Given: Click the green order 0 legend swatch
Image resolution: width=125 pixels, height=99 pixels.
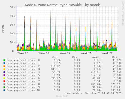Looking at the screenshot, I should click(x=4, y=60).
